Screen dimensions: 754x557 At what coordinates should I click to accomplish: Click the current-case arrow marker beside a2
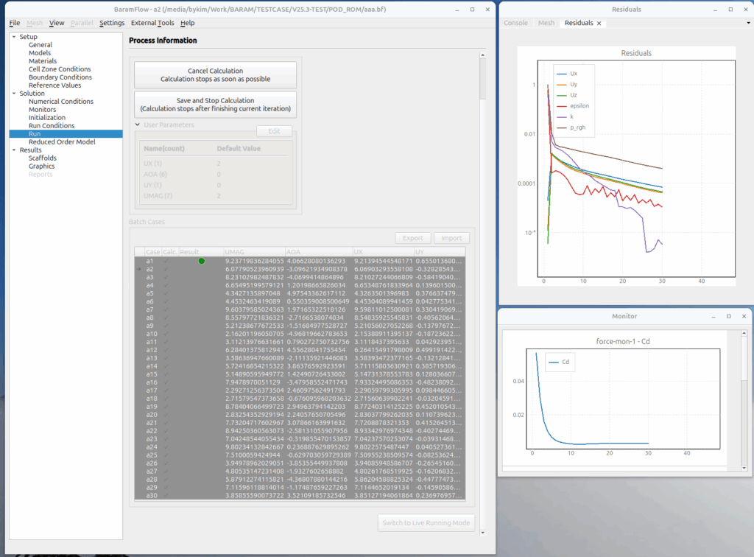pyautogui.click(x=138, y=269)
